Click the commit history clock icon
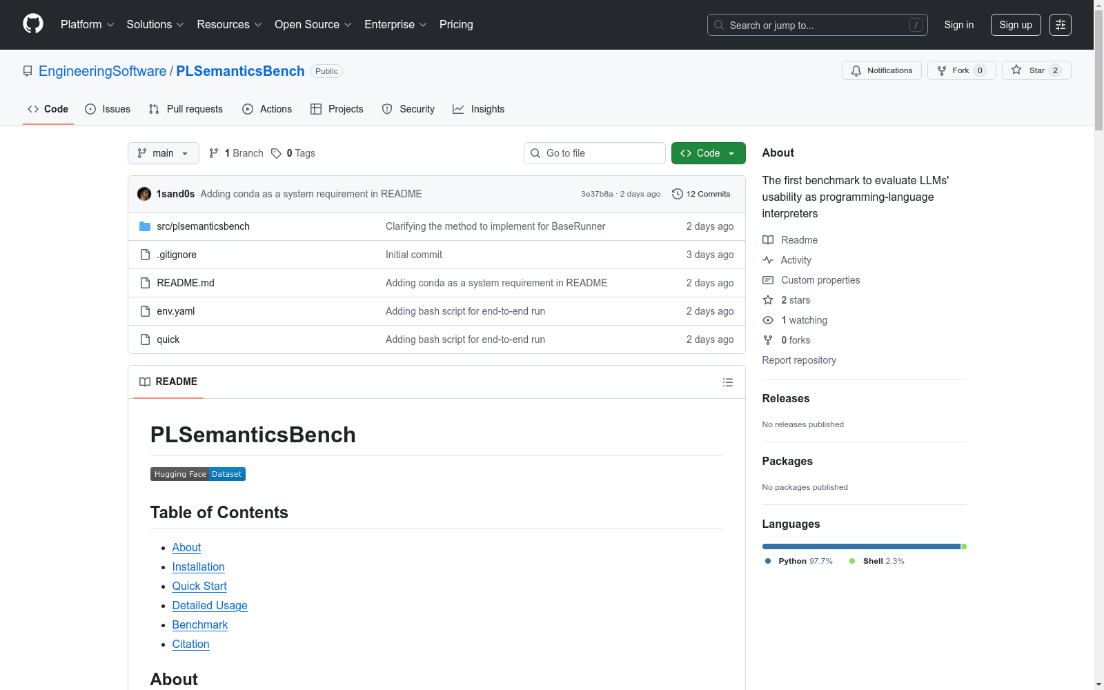Screen dimensions: 1104x690 [678, 194]
